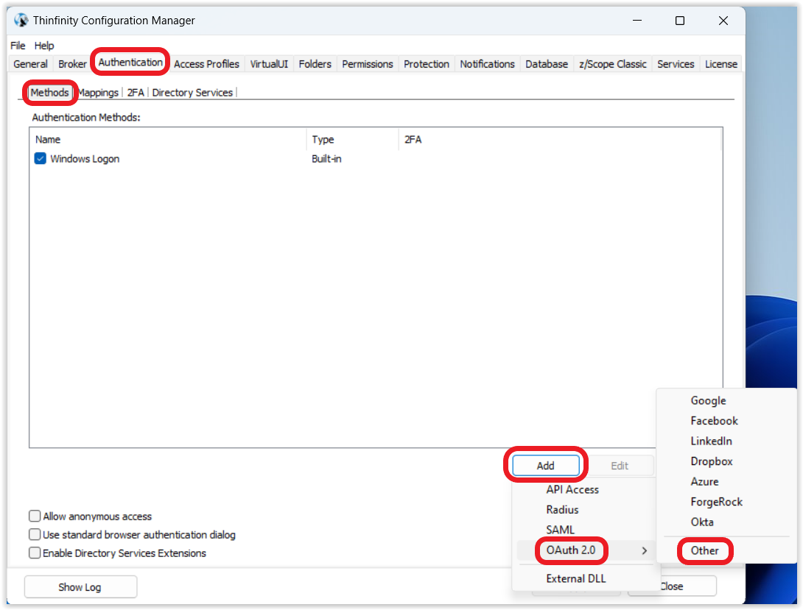Switch to the Broker tab

72,64
